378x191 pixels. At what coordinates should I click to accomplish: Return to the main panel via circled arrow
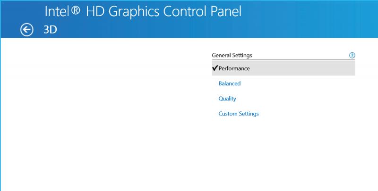point(26,30)
